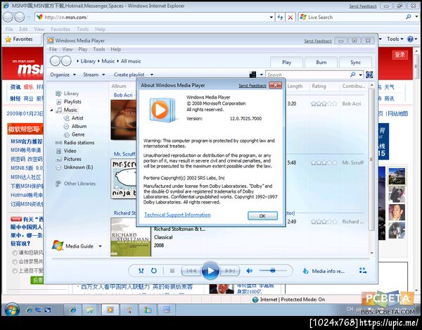Click the Internet Explorer address bar
Viewport: 422px width, 330px height.
pos(155,17)
